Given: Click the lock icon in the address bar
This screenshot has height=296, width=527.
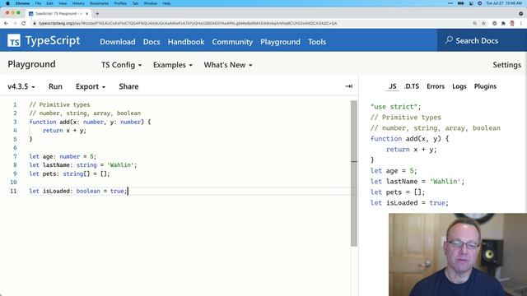Looking at the screenshot, I should [35, 23].
